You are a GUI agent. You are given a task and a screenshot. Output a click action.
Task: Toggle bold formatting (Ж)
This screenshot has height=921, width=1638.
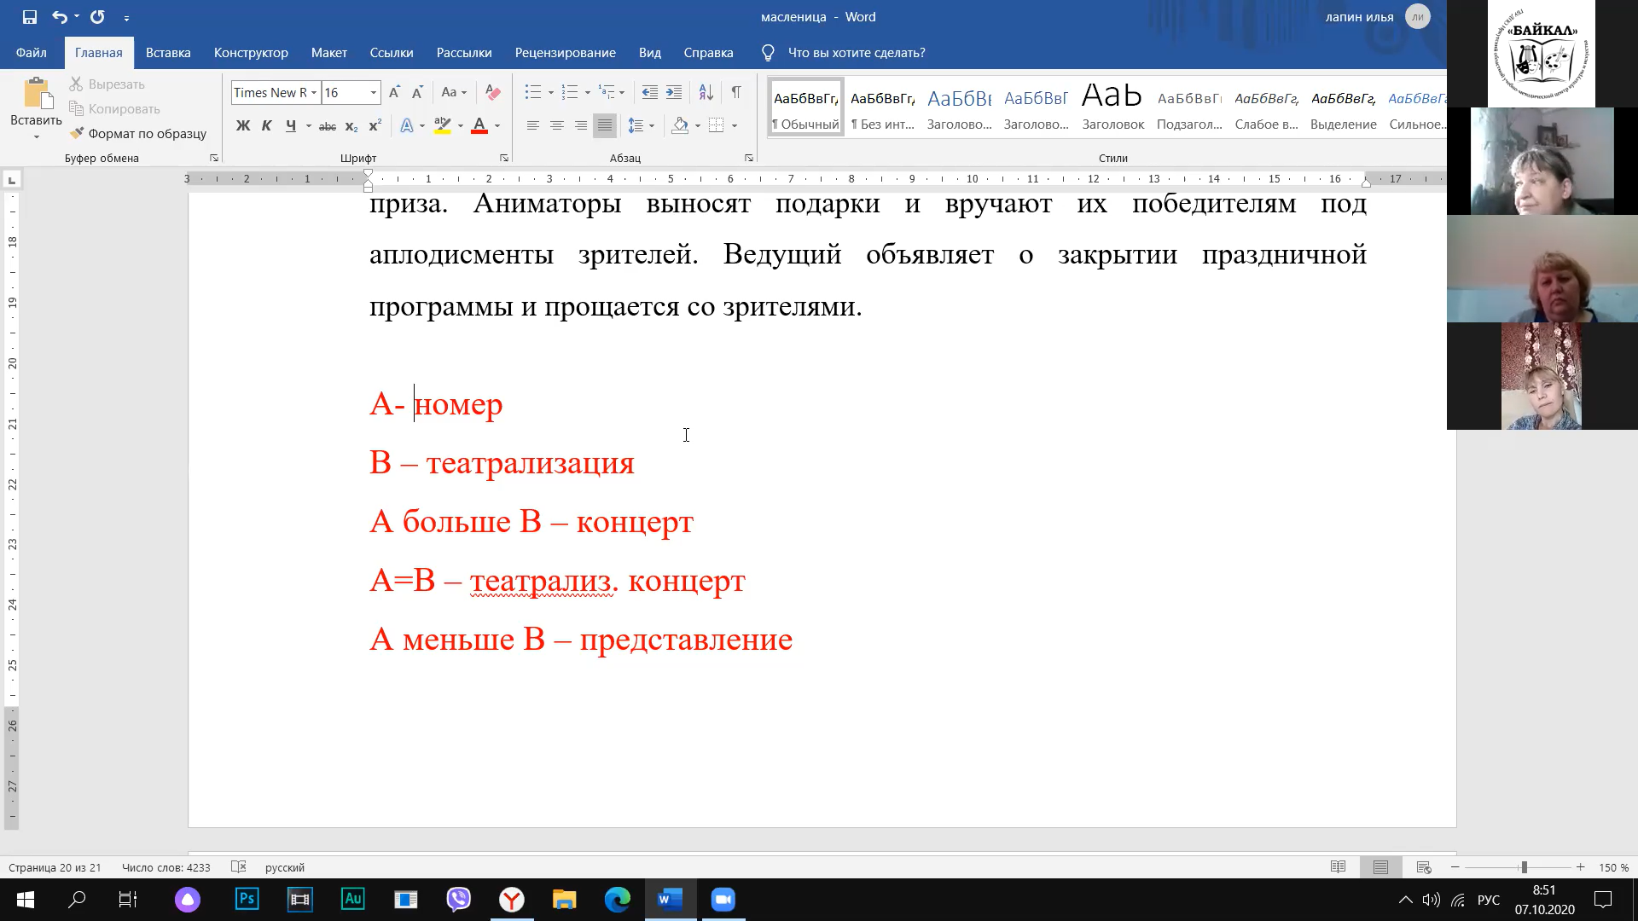243,126
